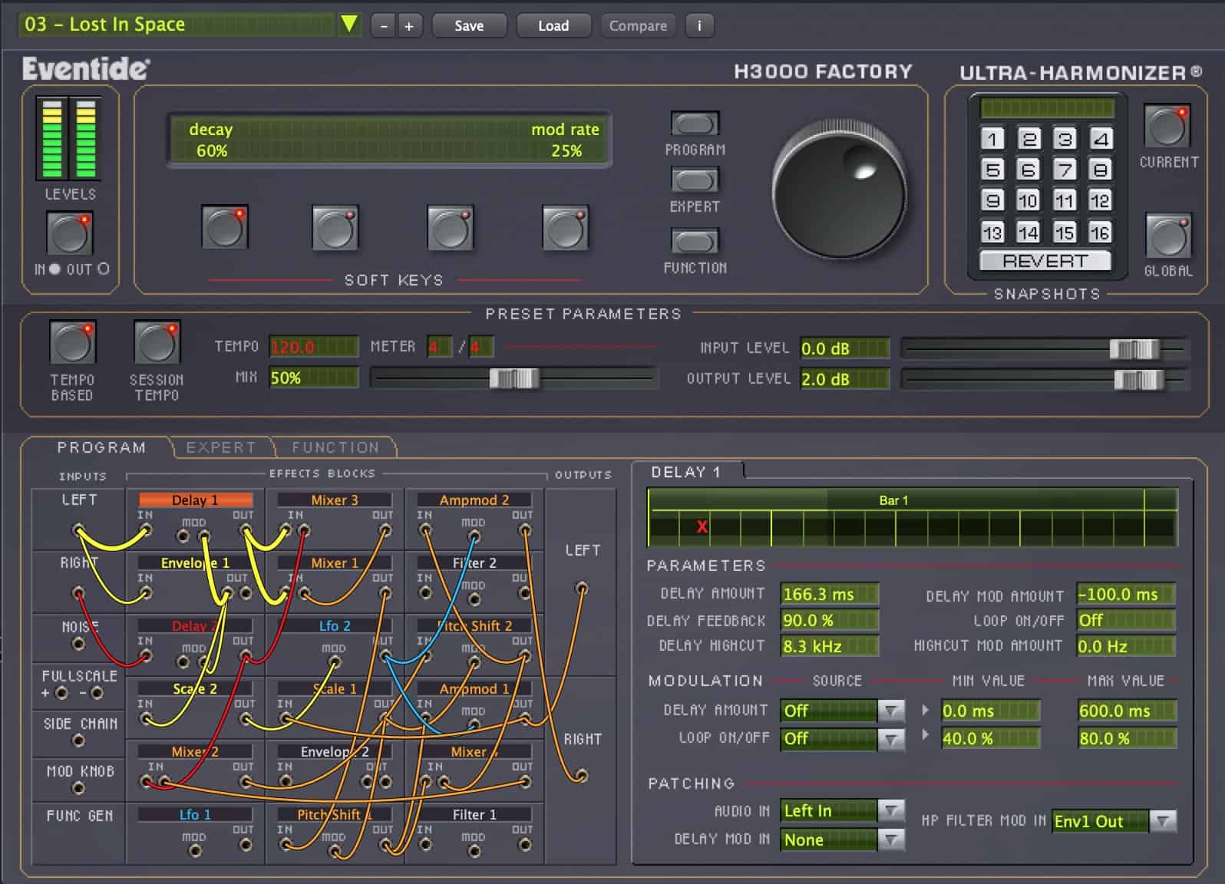Select the Delay 1 effect block
Viewport: 1225px width, 884px height.
tap(195, 500)
